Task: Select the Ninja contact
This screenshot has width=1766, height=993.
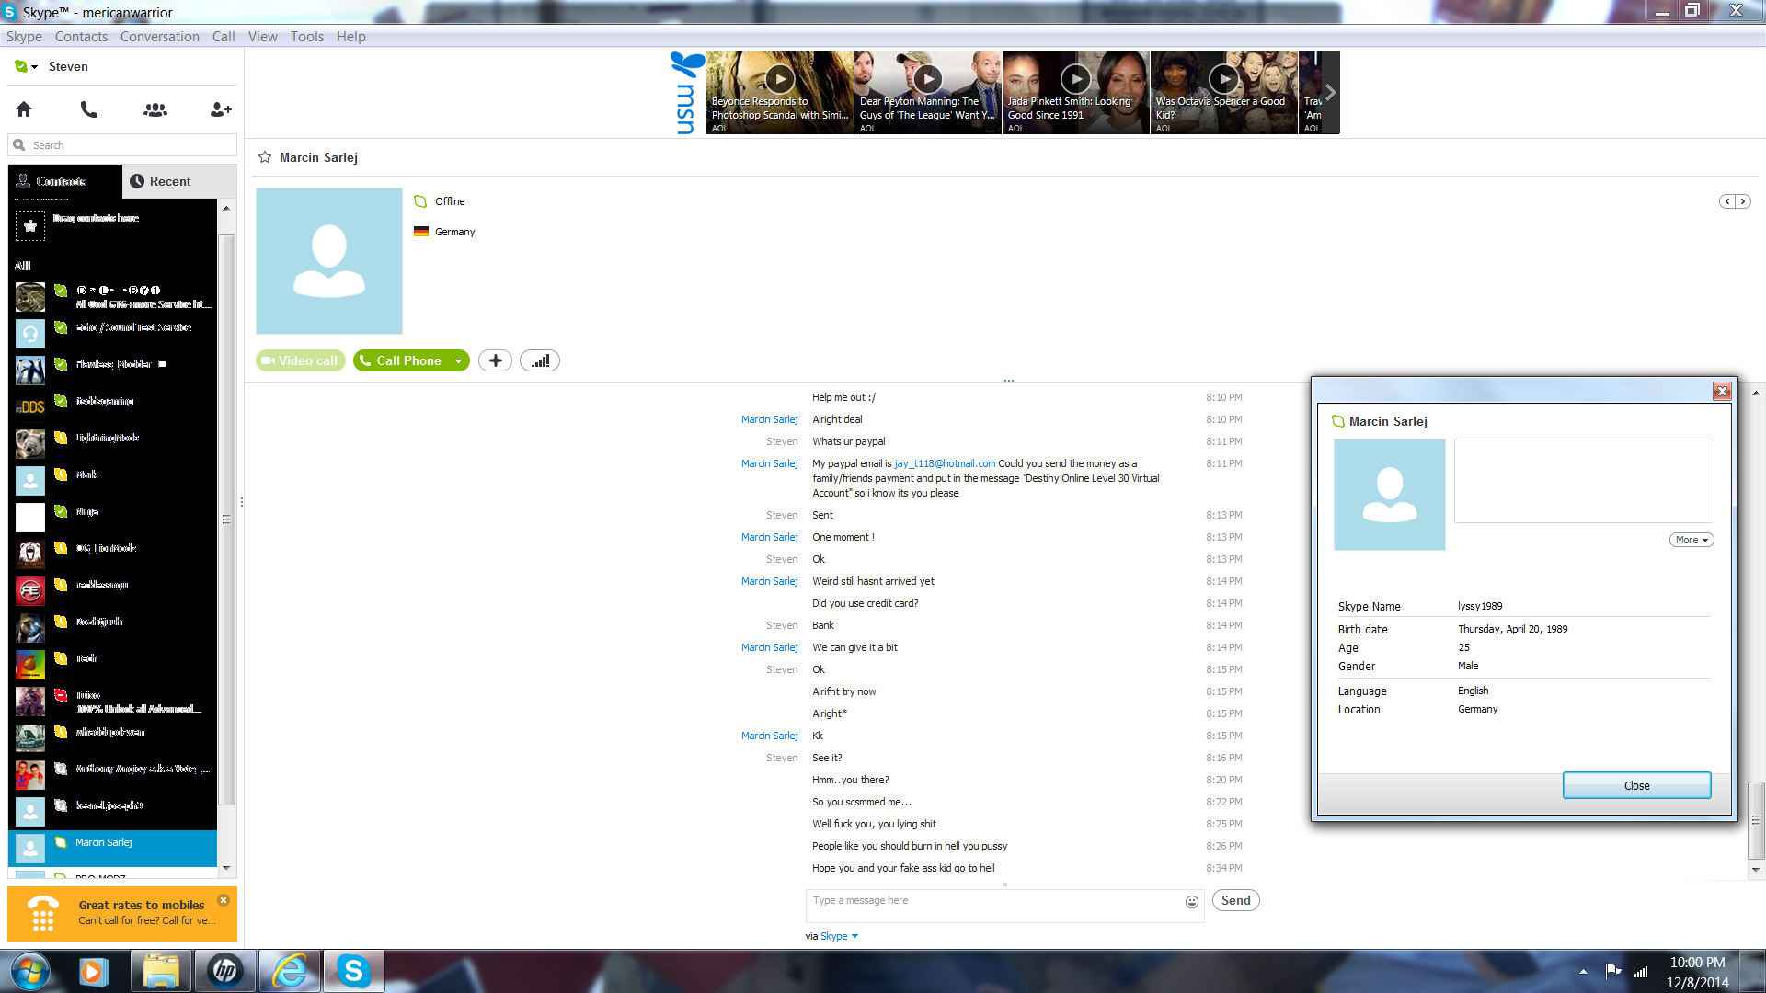Action: point(112,517)
